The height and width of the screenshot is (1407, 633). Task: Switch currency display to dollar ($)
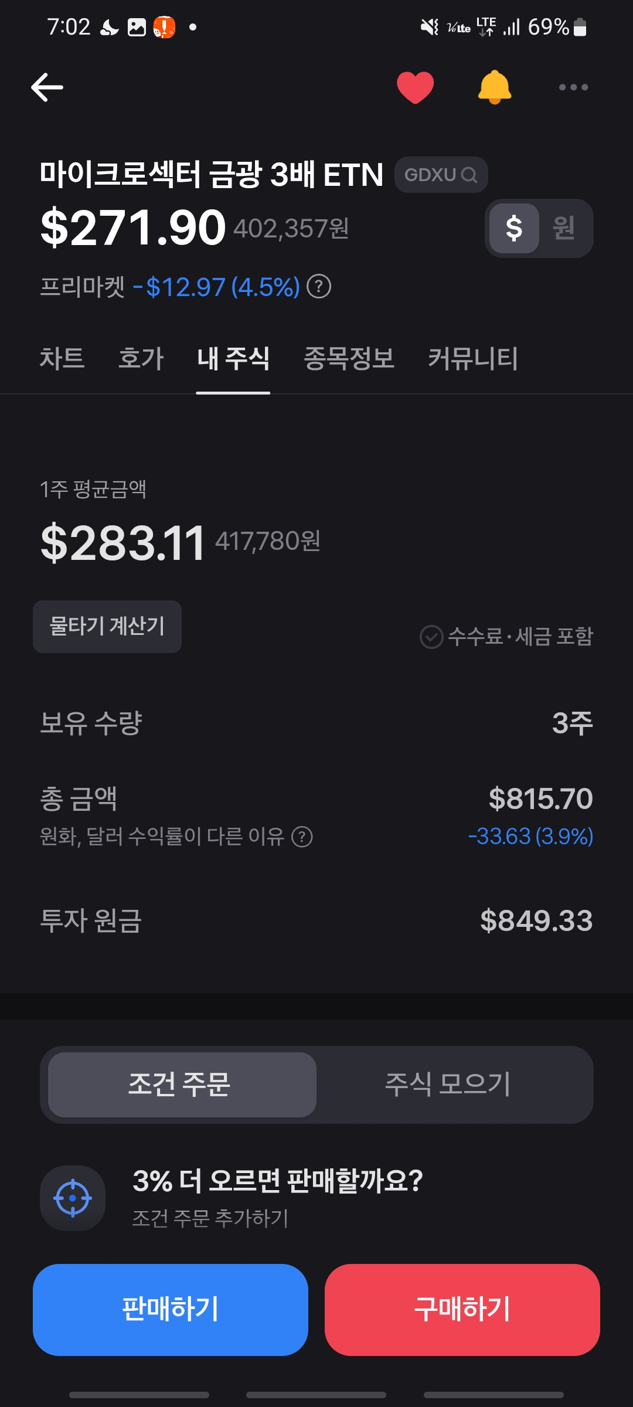[x=514, y=228]
